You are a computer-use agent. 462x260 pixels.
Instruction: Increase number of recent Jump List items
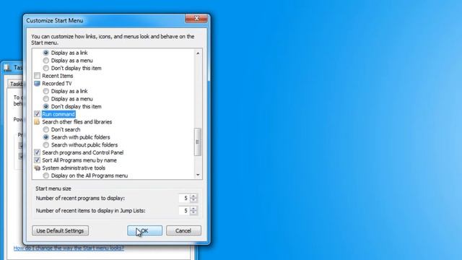pos(193,208)
